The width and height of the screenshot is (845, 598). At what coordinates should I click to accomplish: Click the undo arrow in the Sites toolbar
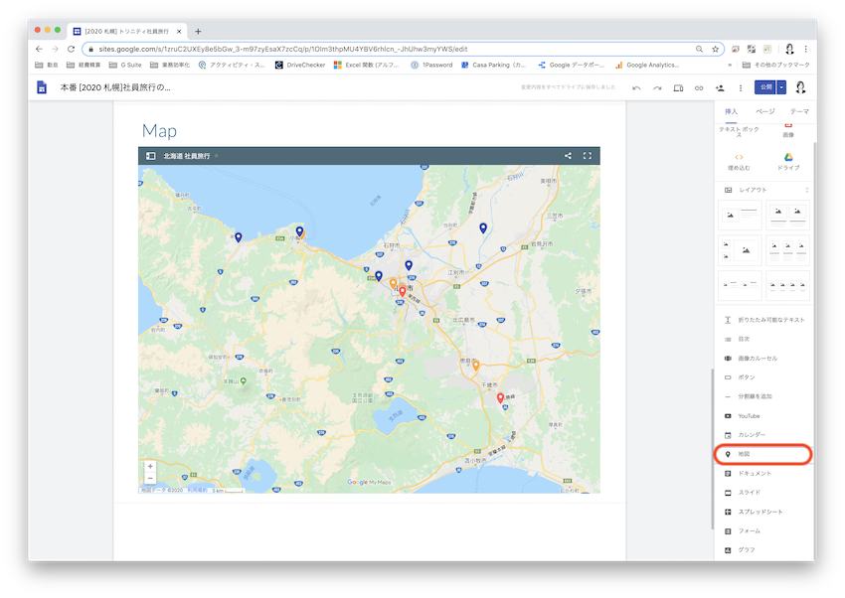click(x=636, y=87)
